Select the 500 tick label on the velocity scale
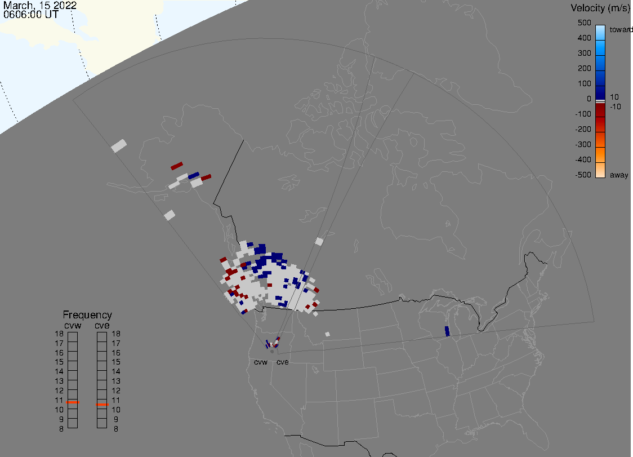Image resolution: width=633 pixels, height=457 pixels. tap(584, 23)
